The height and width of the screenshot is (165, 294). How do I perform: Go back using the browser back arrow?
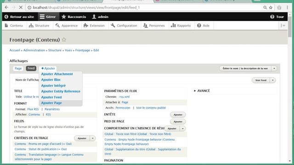click(x=6, y=7)
